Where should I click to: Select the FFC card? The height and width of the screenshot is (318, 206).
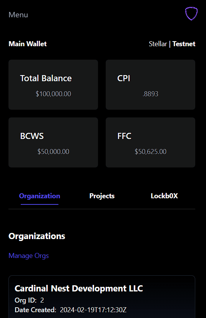pos(151,142)
